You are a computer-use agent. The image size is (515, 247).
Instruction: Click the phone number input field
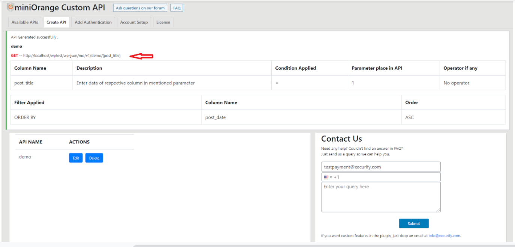[381, 177]
